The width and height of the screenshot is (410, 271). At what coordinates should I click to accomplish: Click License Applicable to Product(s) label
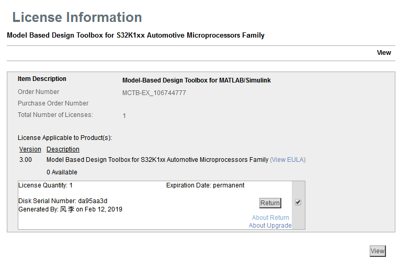tap(65, 138)
